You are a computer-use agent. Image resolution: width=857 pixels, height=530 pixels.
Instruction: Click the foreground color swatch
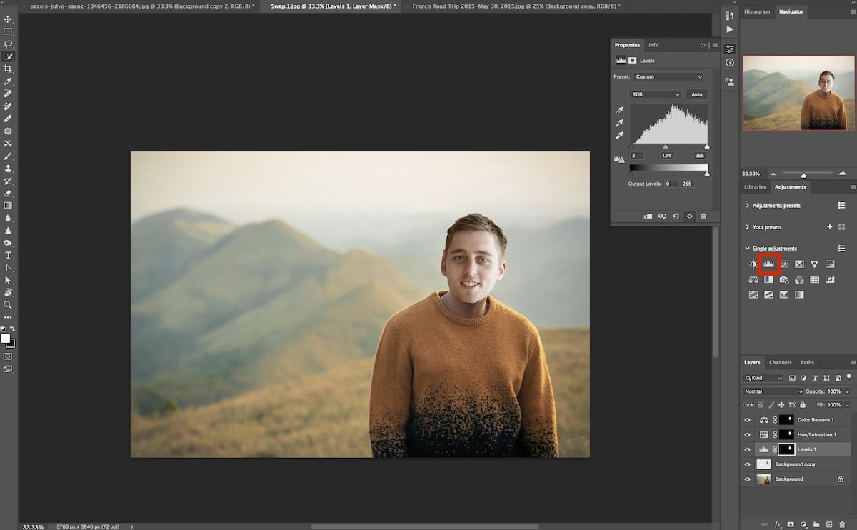tap(6, 337)
